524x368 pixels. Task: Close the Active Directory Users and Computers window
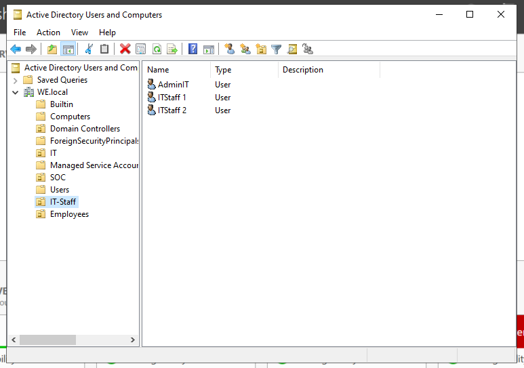point(500,14)
